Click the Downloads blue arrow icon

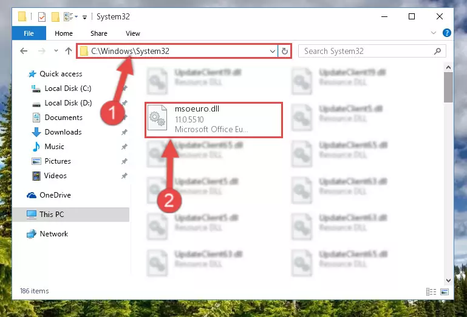point(36,132)
